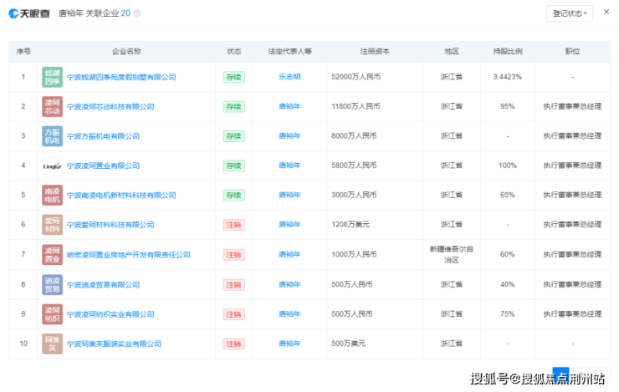619x392 pixels.
Task: Open 宁波方振机电有限公司 link
Action: (x=103, y=136)
